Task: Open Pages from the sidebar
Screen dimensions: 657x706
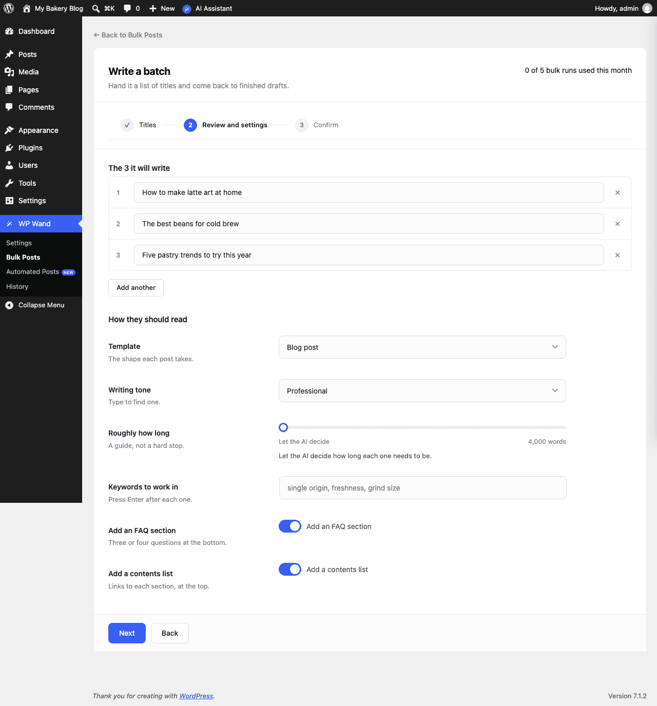Action: [x=41, y=90]
